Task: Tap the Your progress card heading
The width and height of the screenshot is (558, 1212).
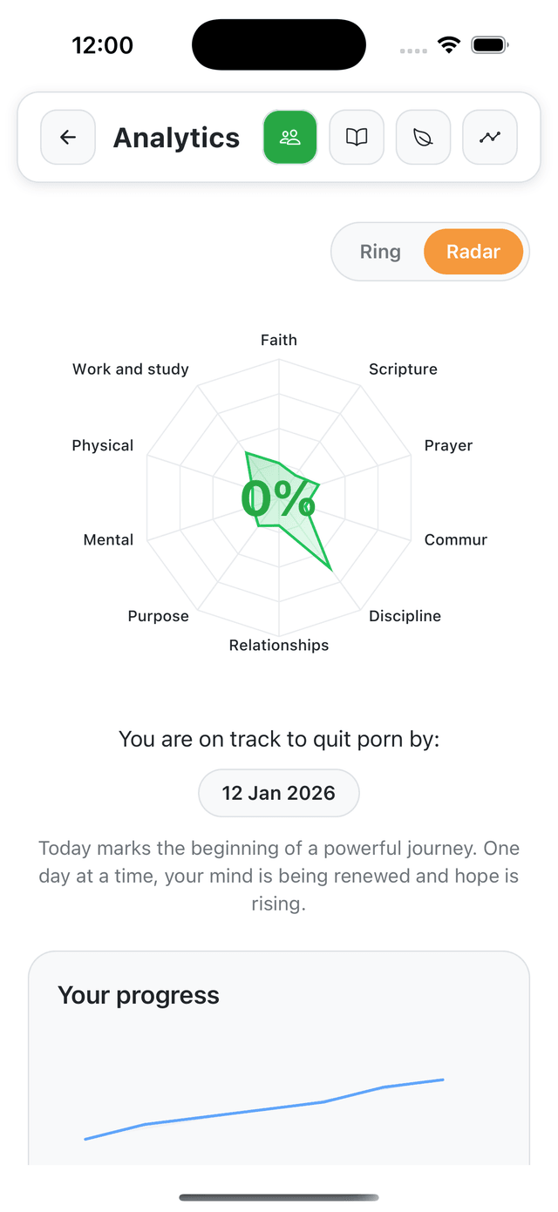Action: point(139,995)
